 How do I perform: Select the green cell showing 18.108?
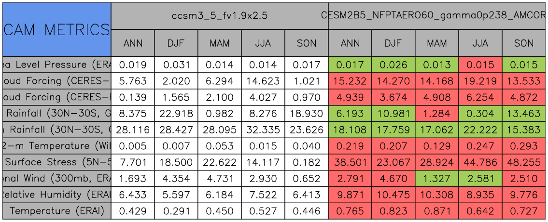pos(350,130)
